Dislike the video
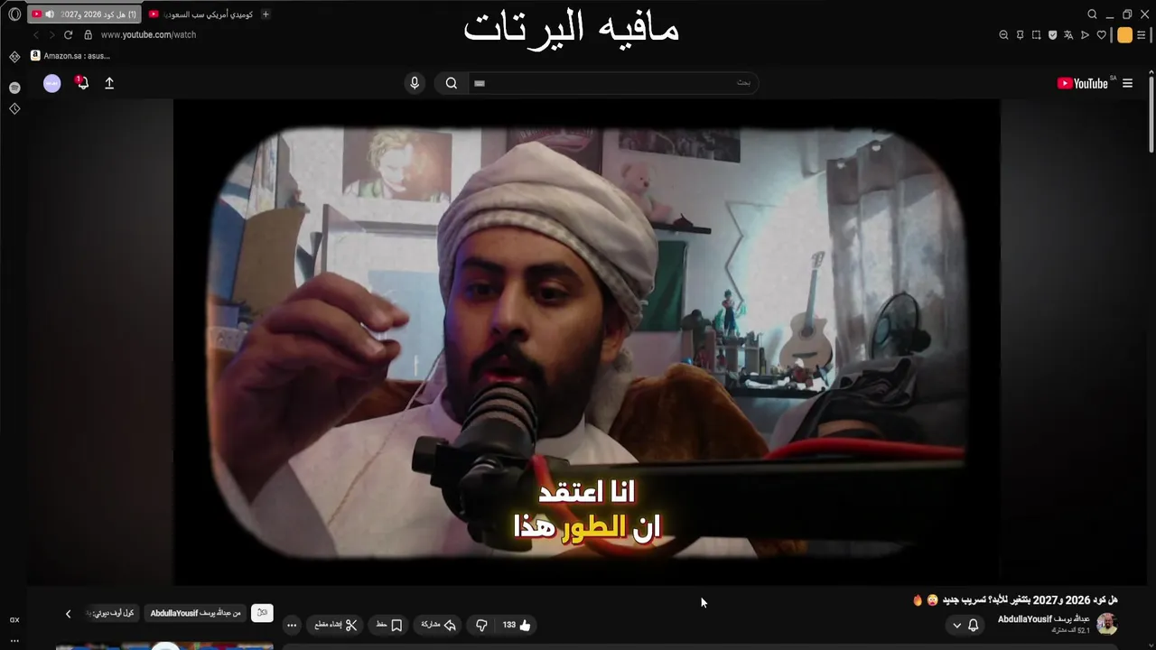1156x650 pixels. 481,625
